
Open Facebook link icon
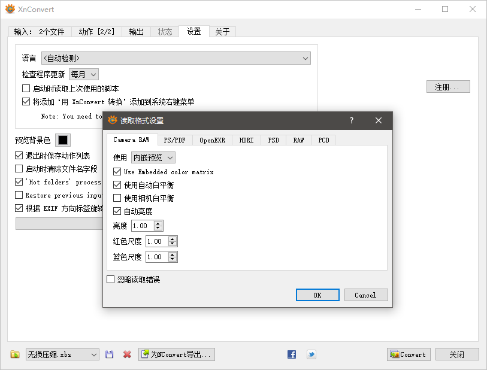pos(291,354)
